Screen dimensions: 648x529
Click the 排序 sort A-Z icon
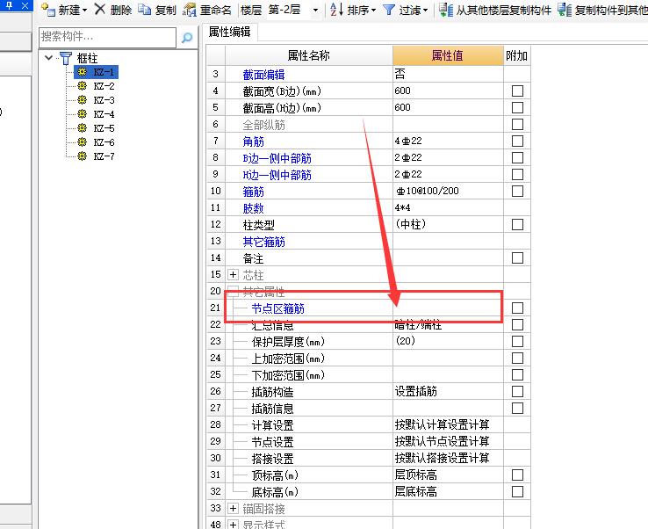336,9
